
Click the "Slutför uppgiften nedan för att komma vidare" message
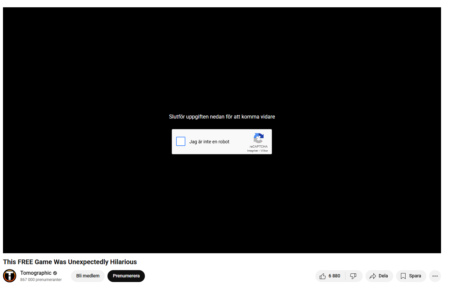click(x=222, y=117)
